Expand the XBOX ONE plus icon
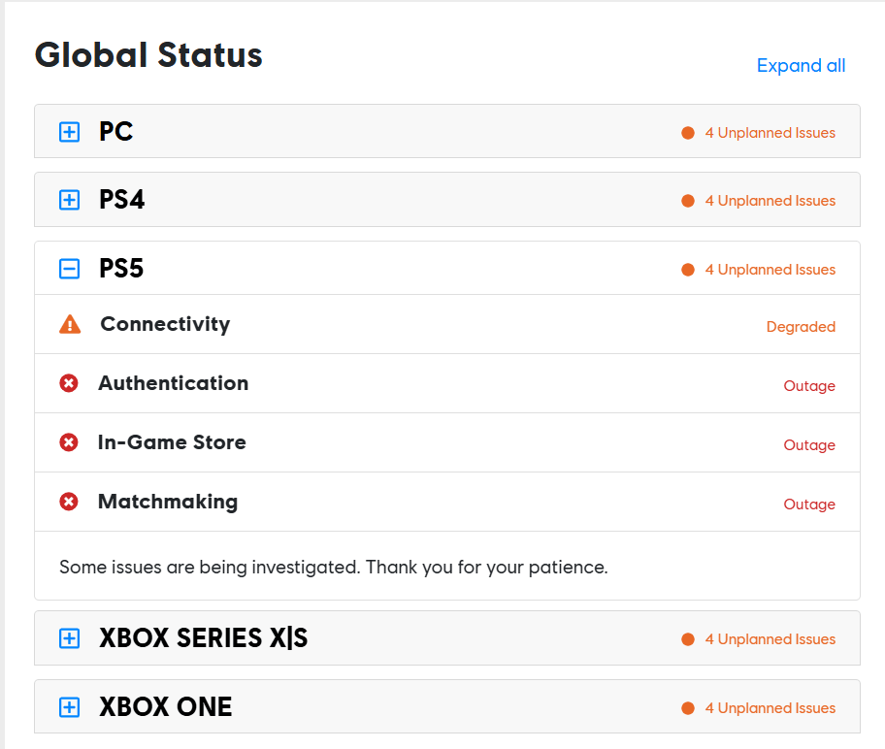Screen dimensions: 885x749 [69, 707]
